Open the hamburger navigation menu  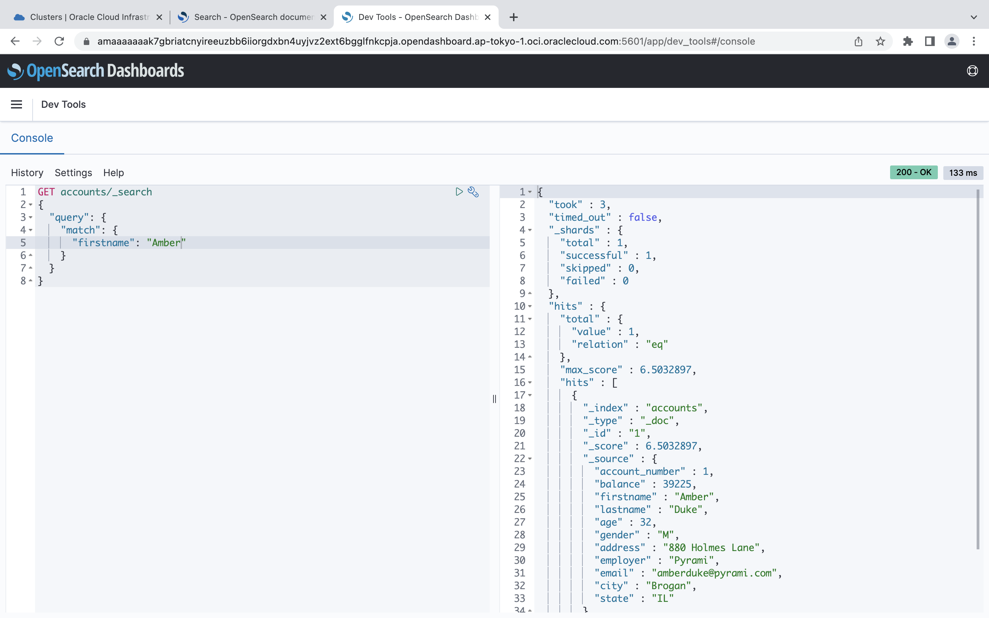pyautogui.click(x=16, y=104)
